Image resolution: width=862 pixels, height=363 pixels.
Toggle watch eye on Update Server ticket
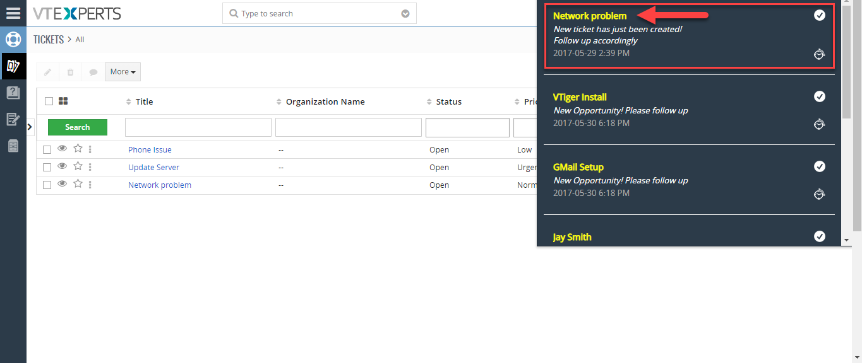[63, 166]
